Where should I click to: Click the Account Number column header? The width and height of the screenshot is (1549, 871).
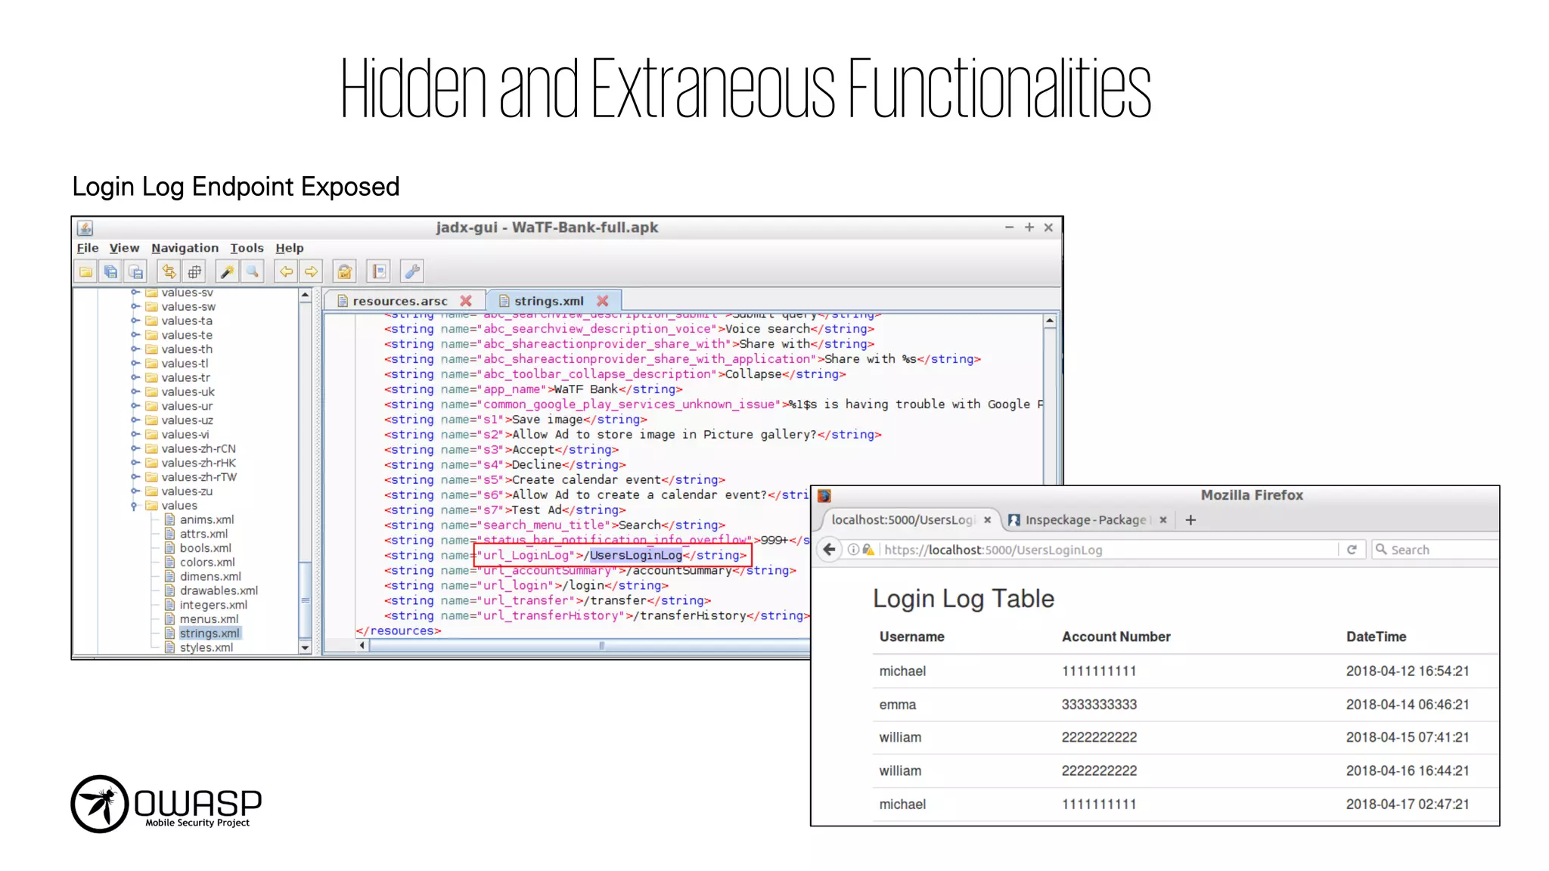pyautogui.click(x=1116, y=637)
